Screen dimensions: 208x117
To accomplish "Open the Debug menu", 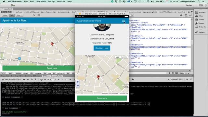I will tap(51, 1).
